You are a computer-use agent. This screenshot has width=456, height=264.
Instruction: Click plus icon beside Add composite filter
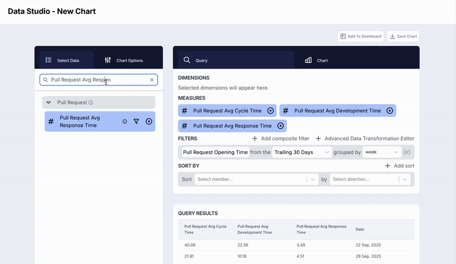pyautogui.click(x=255, y=139)
